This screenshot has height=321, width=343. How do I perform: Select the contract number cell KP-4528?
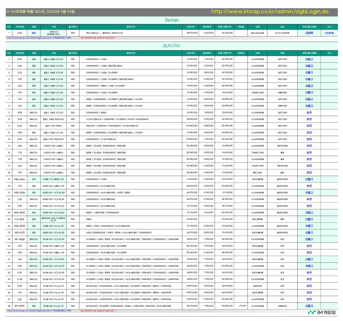[x=20, y=239]
